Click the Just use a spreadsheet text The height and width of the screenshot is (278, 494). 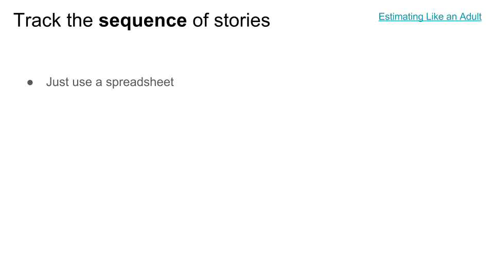pyautogui.click(x=110, y=82)
